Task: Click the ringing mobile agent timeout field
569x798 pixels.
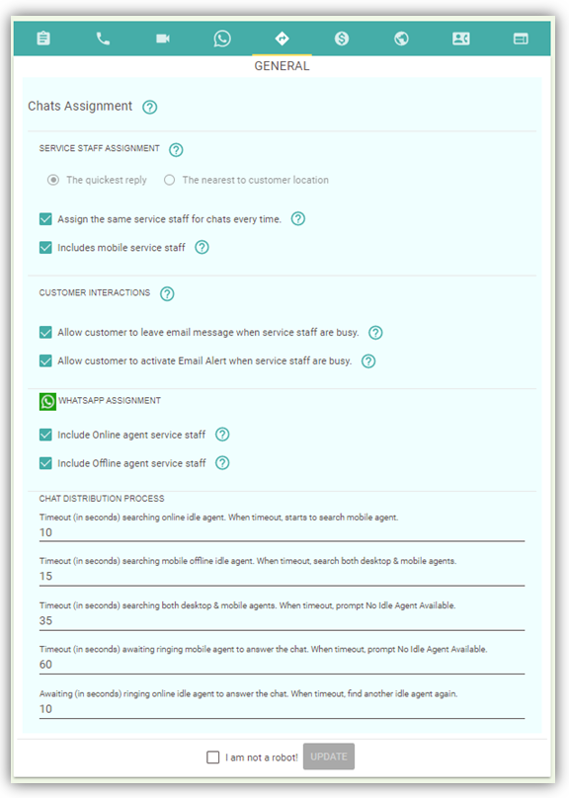Action: click(282, 665)
